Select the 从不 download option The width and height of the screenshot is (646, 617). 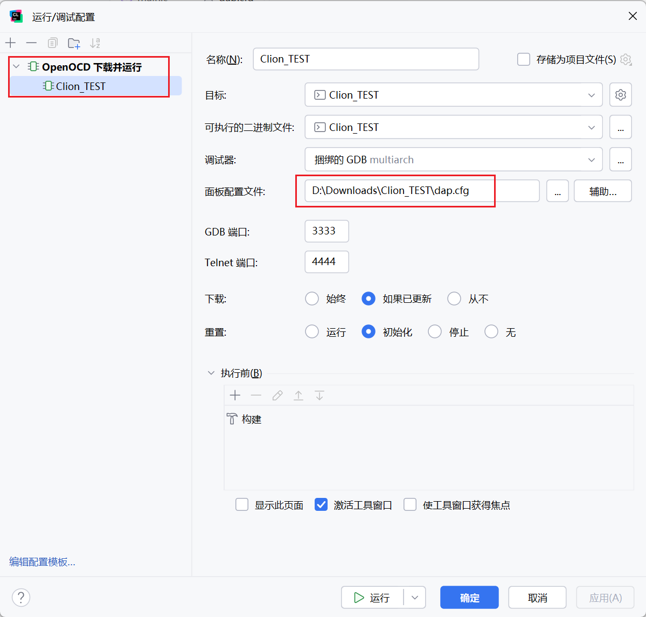click(454, 299)
